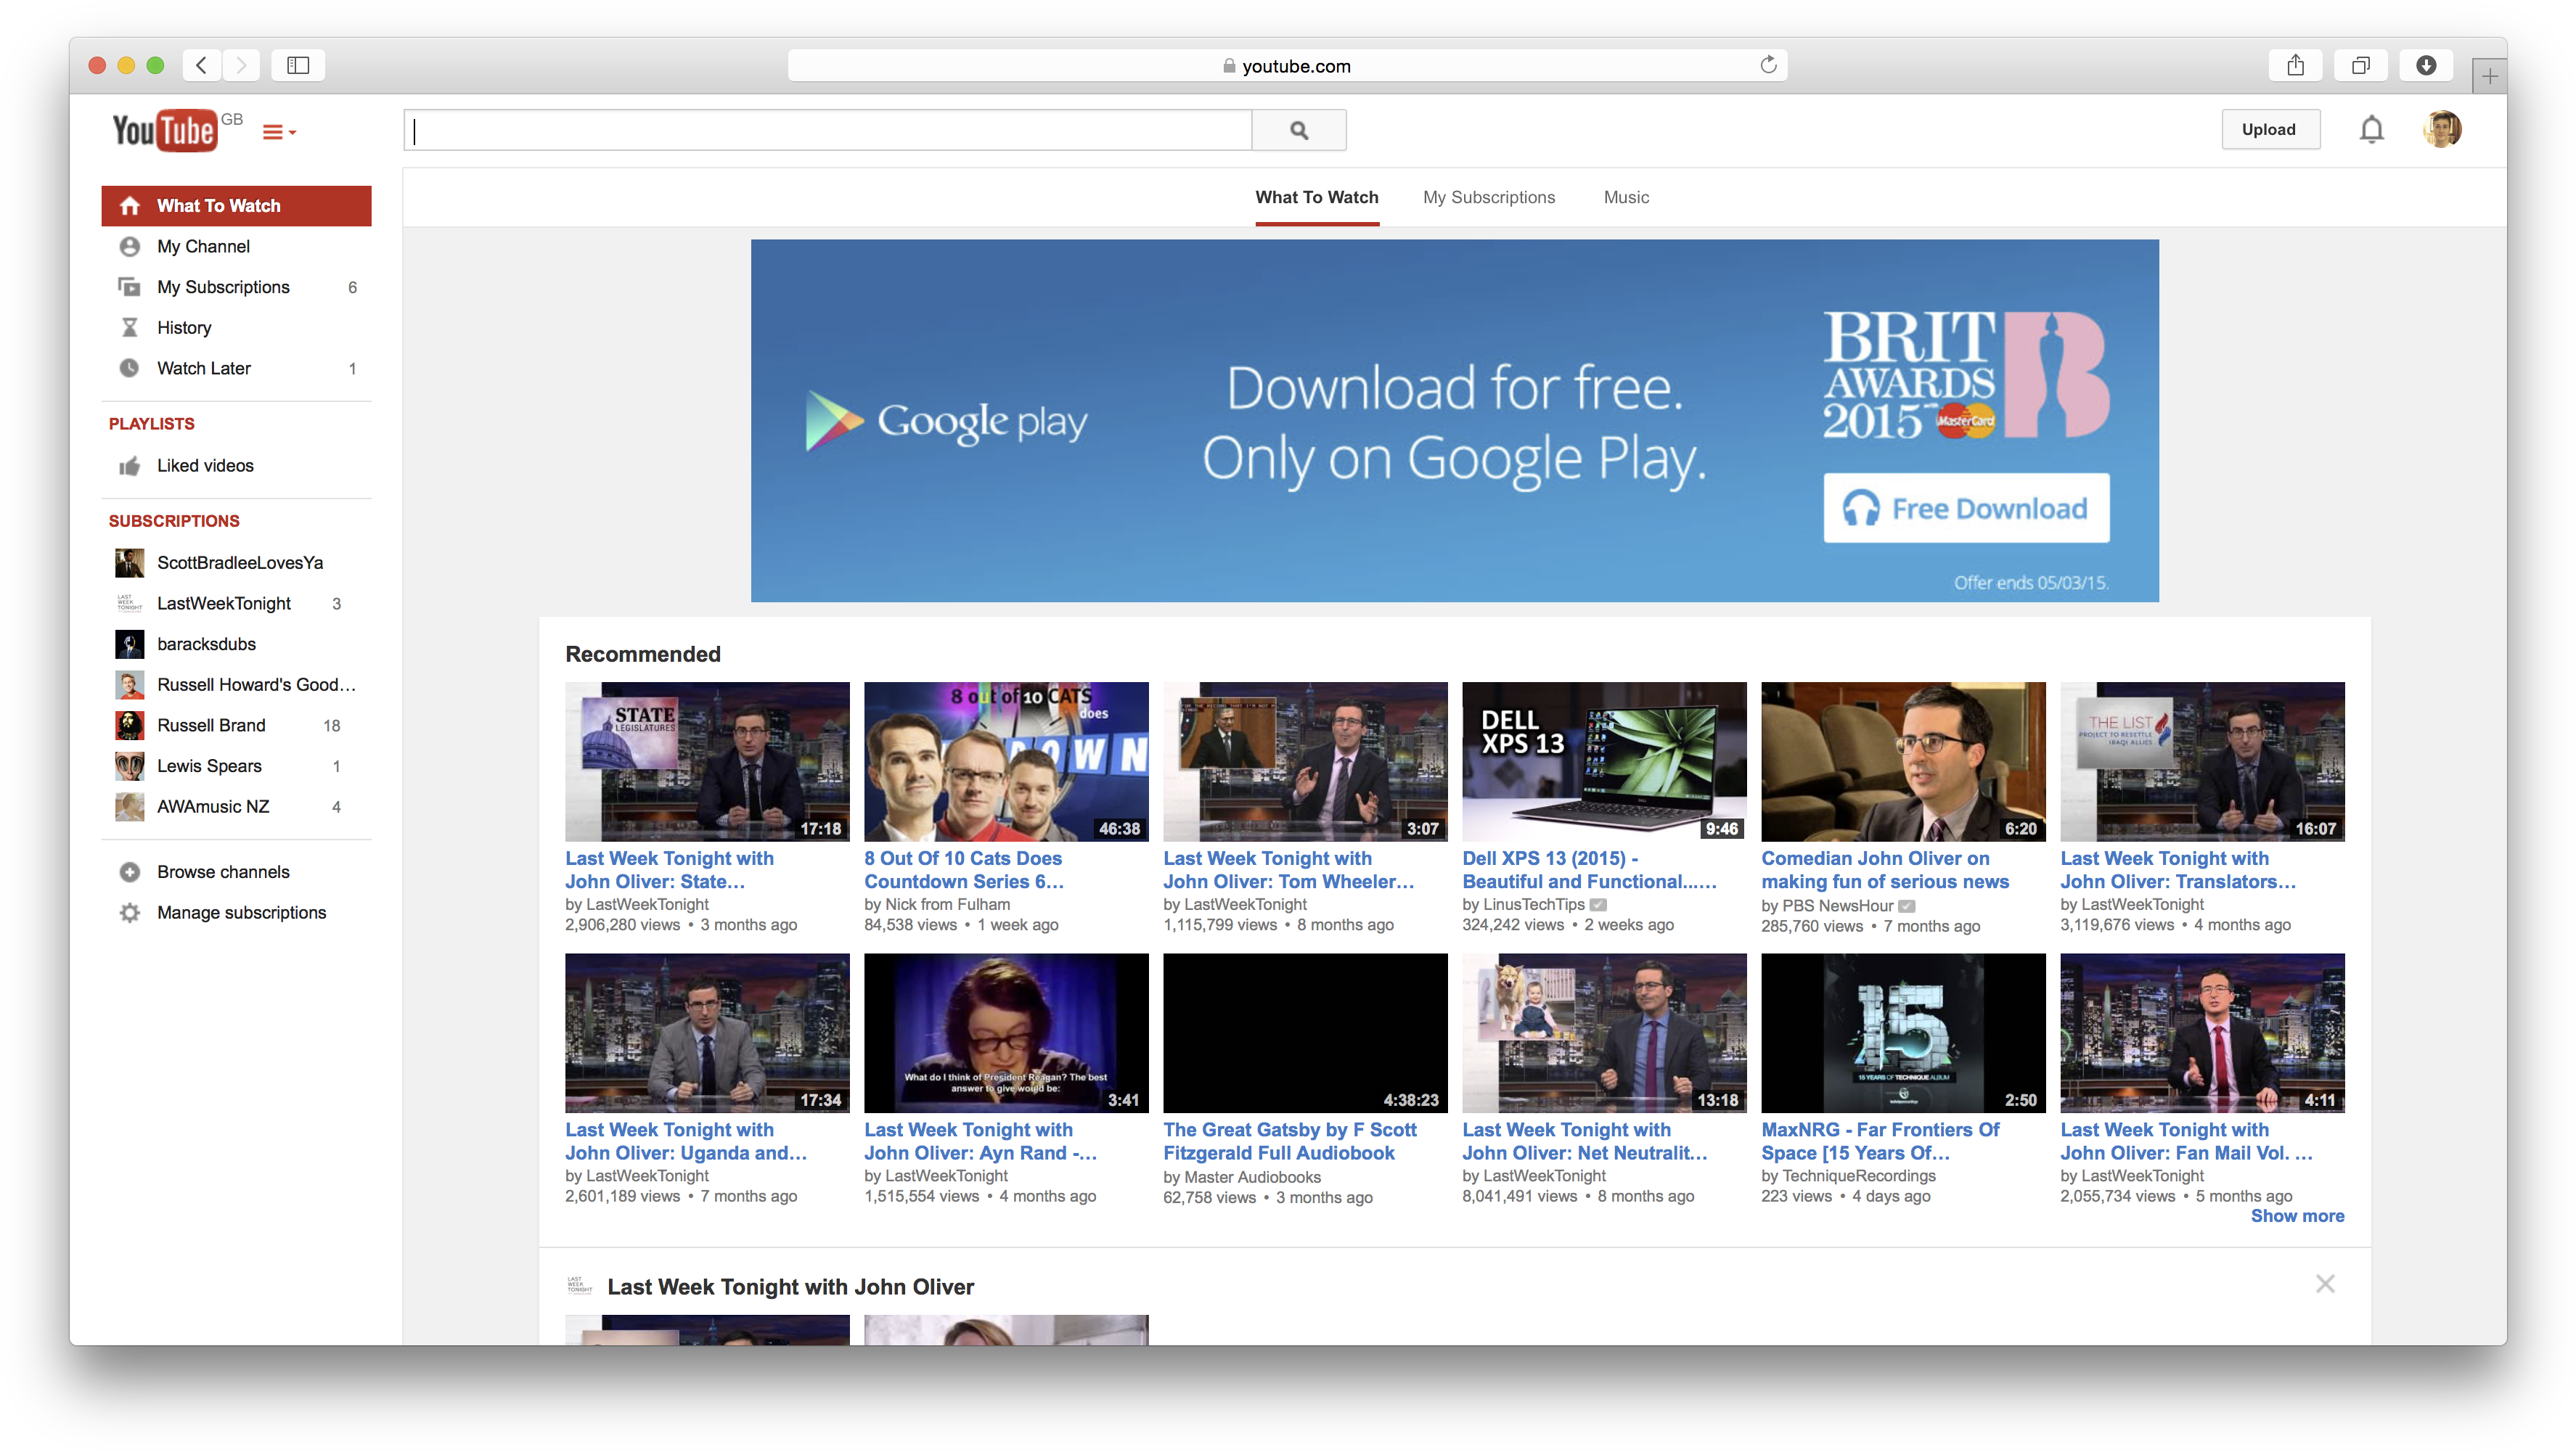Click the Russell Howard's Good channel avatar
2576x1452 pixels.
[129, 685]
